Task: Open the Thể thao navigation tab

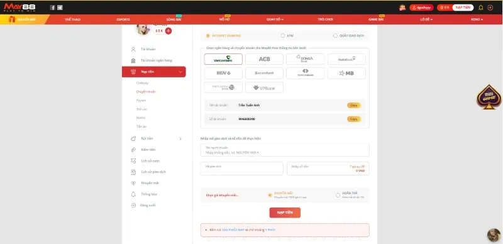Action: [x=72, y=19]
